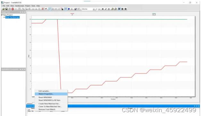Choose Edit variable... from context menu

click(51, 91)
